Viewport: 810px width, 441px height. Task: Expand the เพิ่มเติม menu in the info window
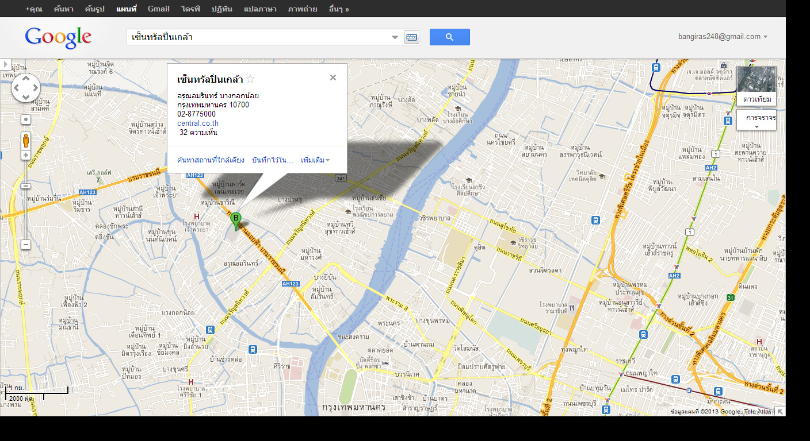click(315, 160)
